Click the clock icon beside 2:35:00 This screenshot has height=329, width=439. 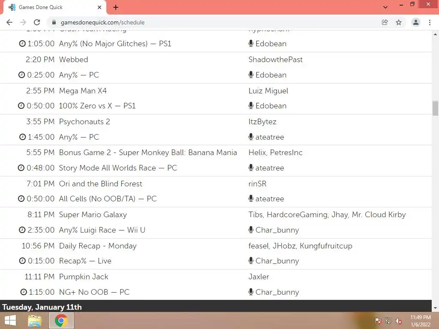[x=22, y=230]
